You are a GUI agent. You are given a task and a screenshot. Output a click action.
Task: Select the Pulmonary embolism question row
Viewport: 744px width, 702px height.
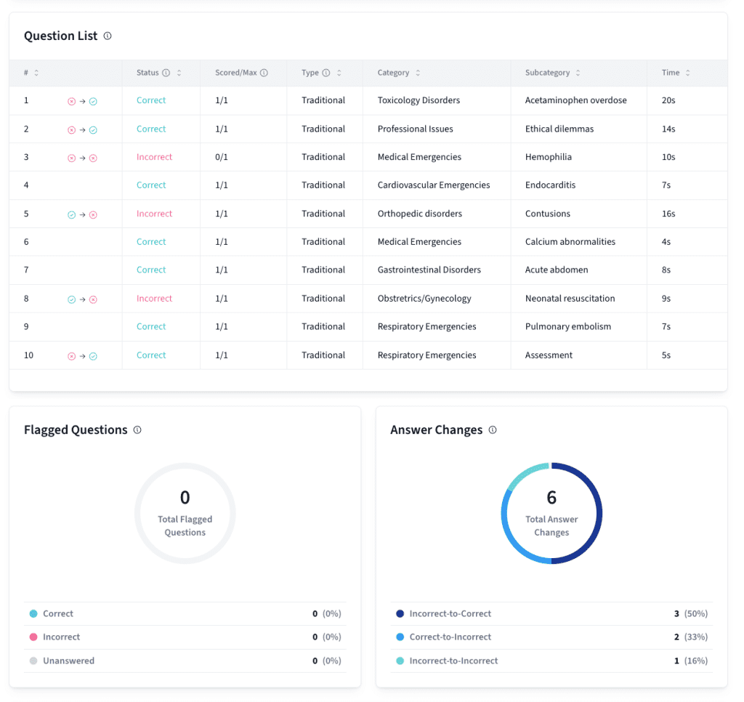point(567,326)
